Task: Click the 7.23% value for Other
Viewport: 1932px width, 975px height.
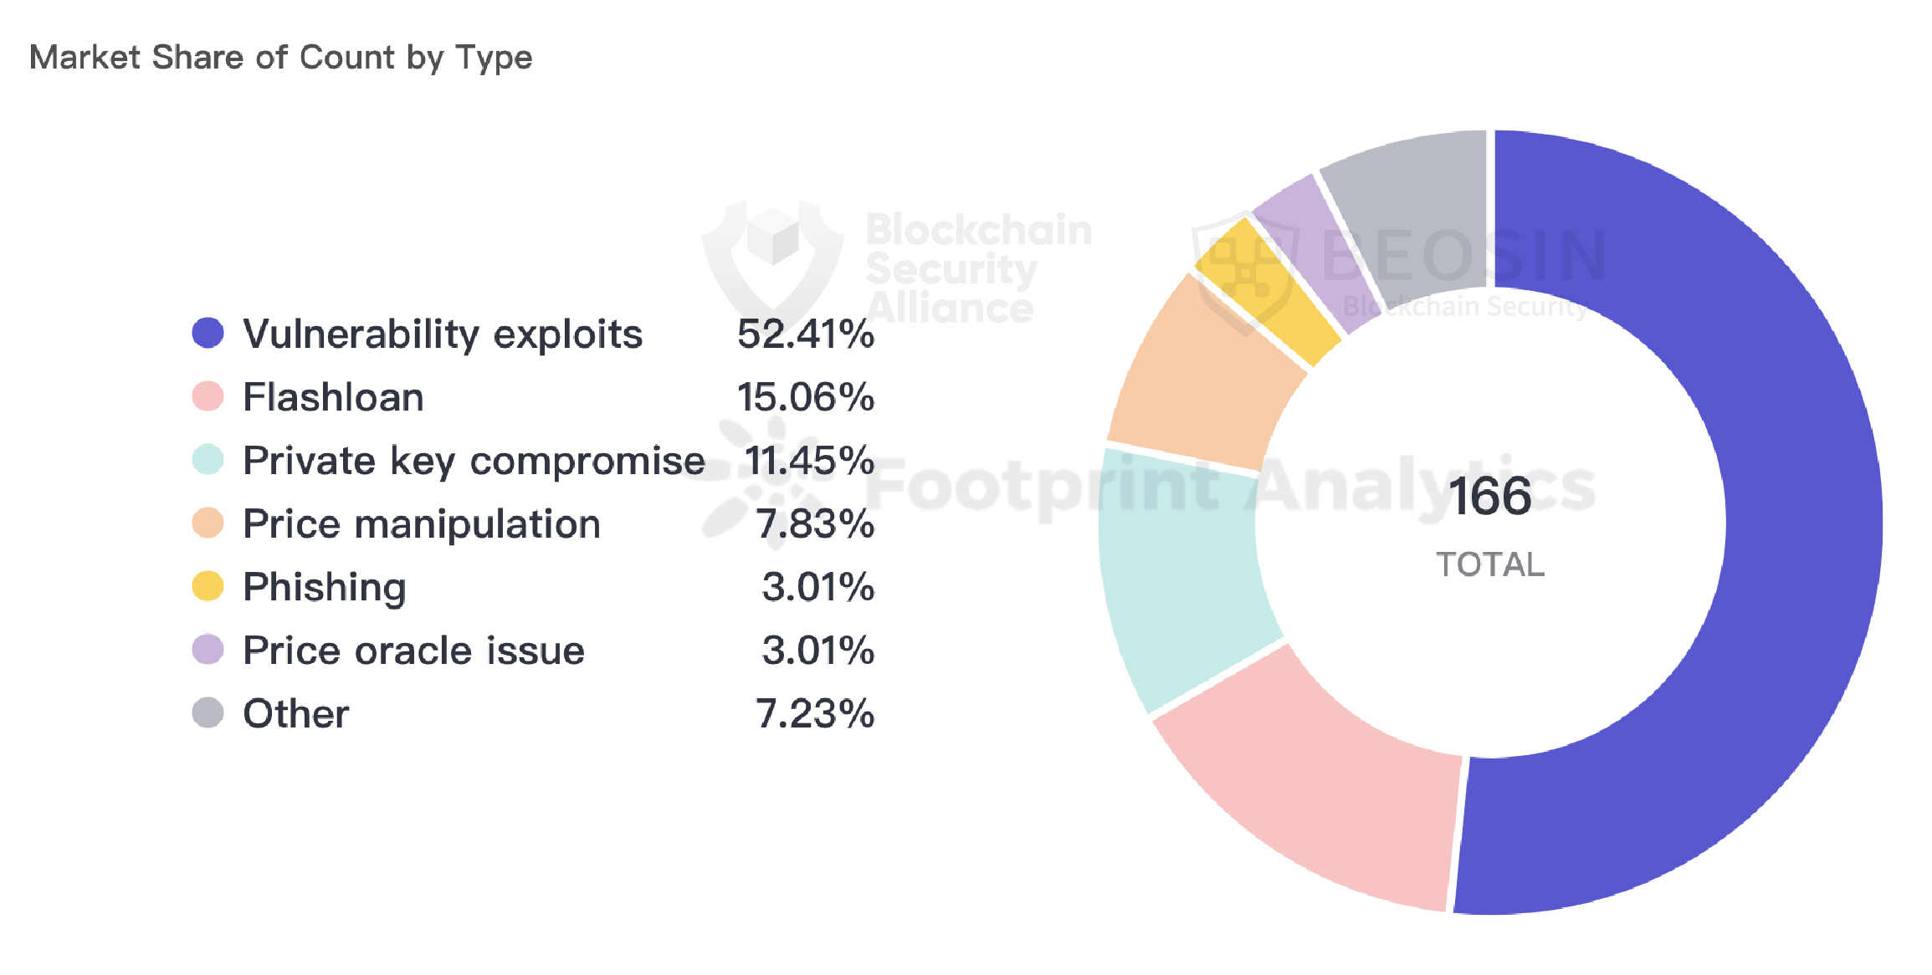Action: tap(814, 714)
